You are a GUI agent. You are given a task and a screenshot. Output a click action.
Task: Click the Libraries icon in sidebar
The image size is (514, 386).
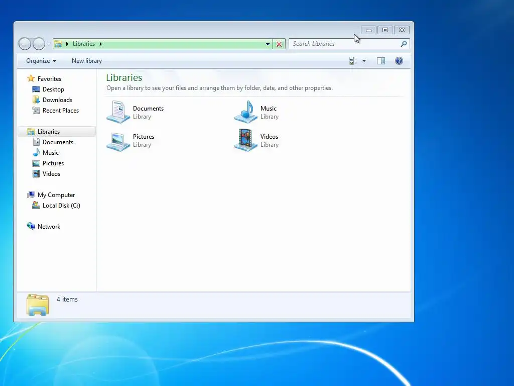coord(31,132)
